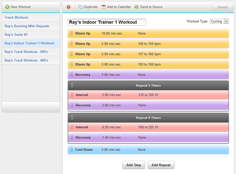Click the green New Workout plus icon
The height and width of the screenshot is (174, 236).
(x=7, y=7)
